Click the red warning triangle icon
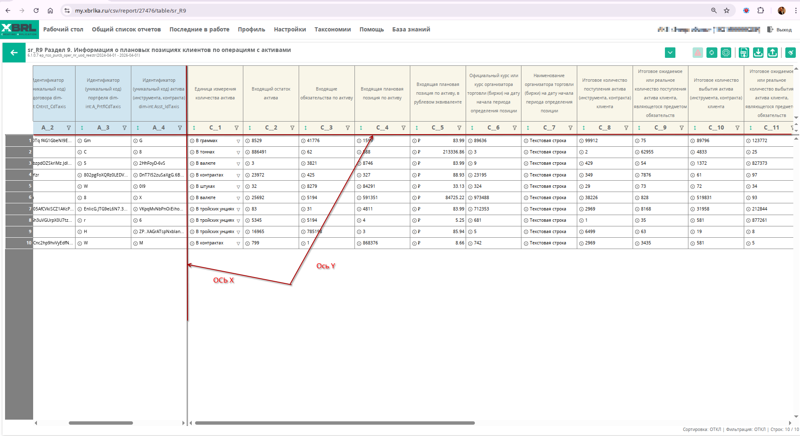The width and height of the screenshot is (800, 436). pyautogui.click(x=698, y=53)
